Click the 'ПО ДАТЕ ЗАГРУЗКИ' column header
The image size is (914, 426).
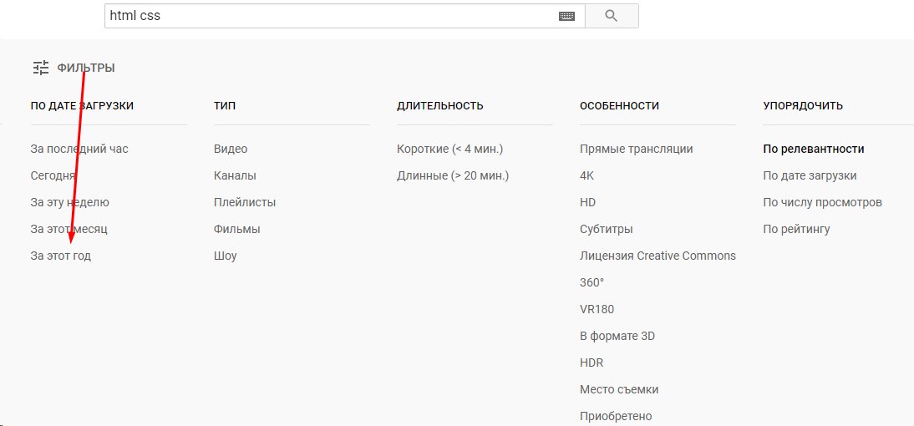tap(82, 106)
